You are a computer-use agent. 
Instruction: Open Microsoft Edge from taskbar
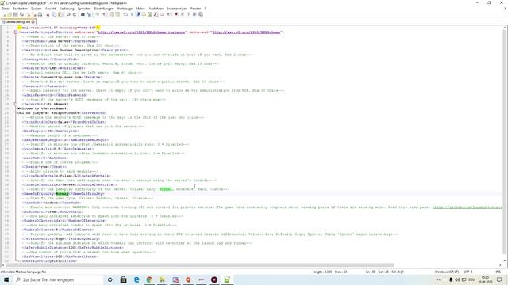137,279
